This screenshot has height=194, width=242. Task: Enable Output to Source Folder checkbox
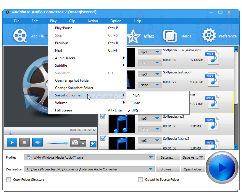[141, 180]
